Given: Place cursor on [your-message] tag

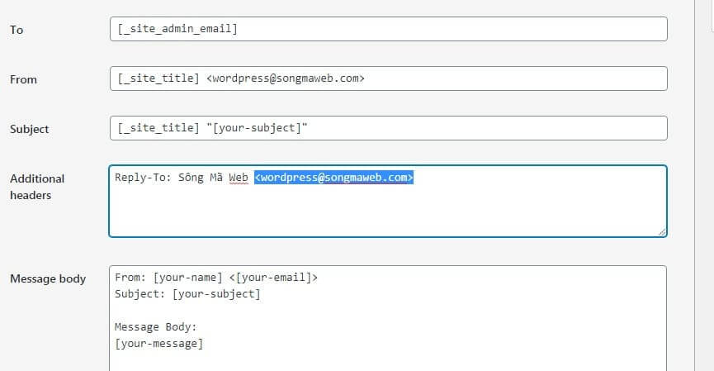Looking at the screenshot, I should pos(158,343).
